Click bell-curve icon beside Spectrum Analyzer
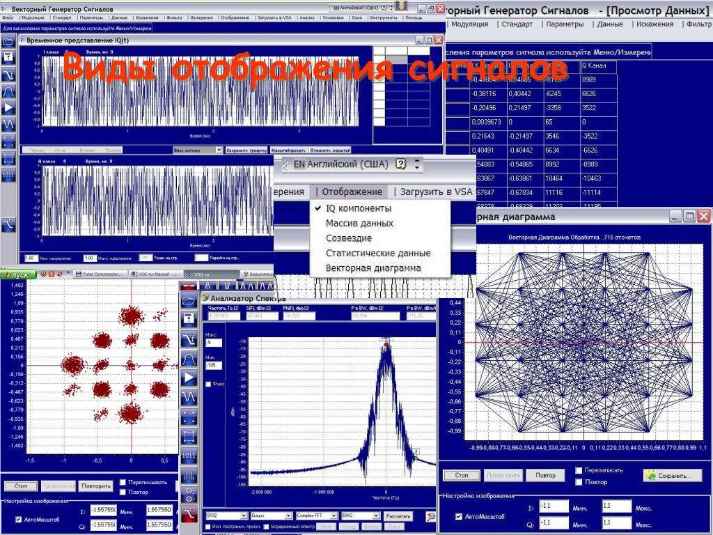The image size is (713, 535). click(189, 359)
